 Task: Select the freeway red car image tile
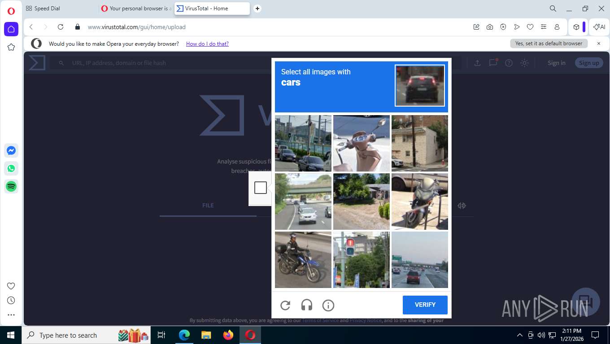pos(420,260)
